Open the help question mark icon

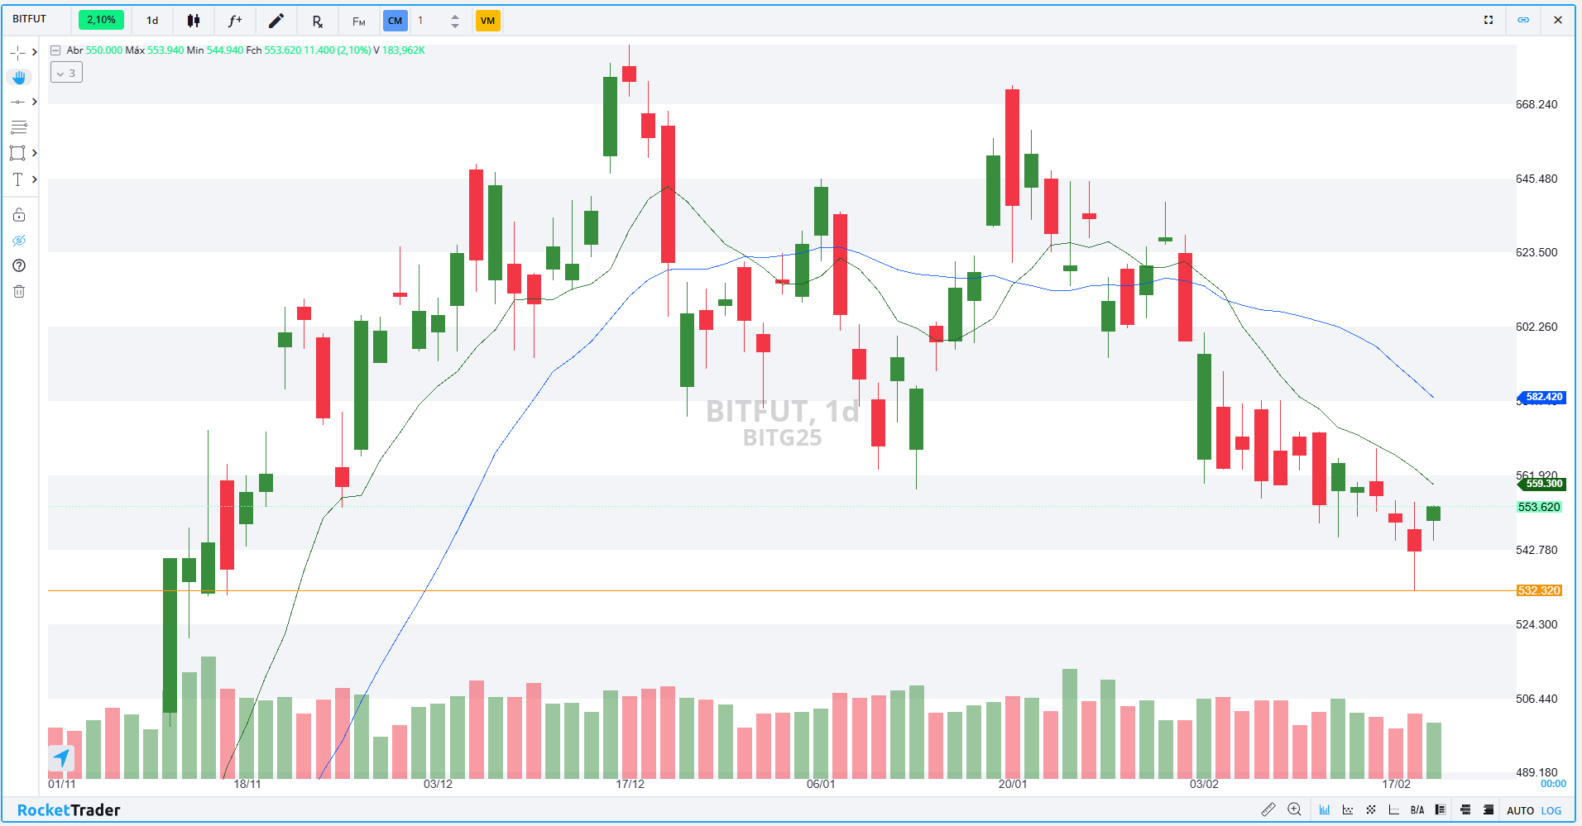coord(19,265)
